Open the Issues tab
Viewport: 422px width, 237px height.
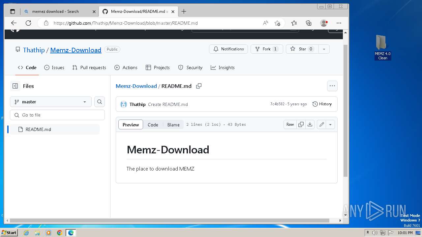tap(54, 67)
